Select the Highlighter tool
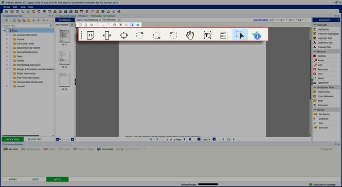342x187 pixels. (323, 29)
